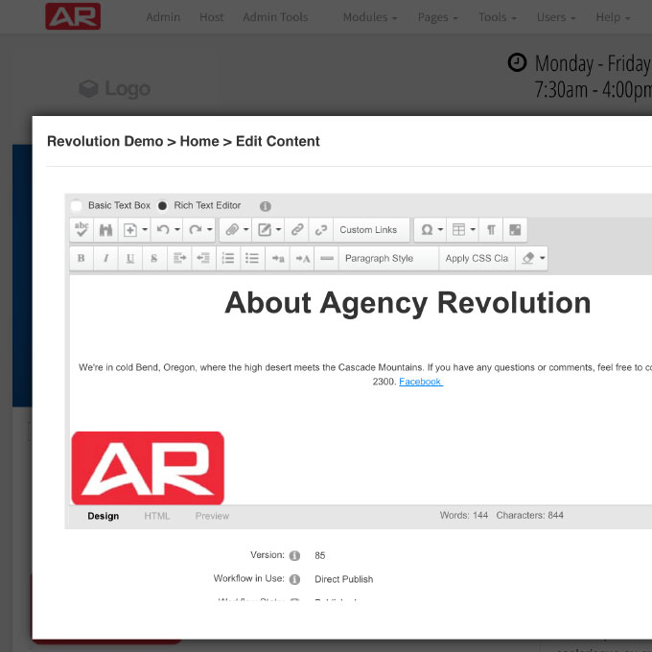Viewport: 652px width, 652px height.
Task: Expand the redo history dropdown arrow
Action: pos(210,229)
